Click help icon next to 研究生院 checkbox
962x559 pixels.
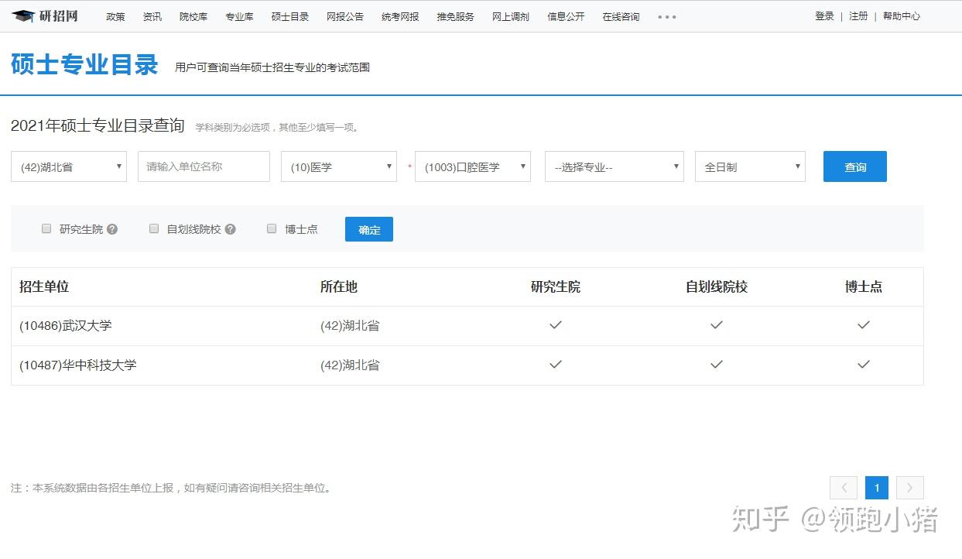[x=112, y=229]
